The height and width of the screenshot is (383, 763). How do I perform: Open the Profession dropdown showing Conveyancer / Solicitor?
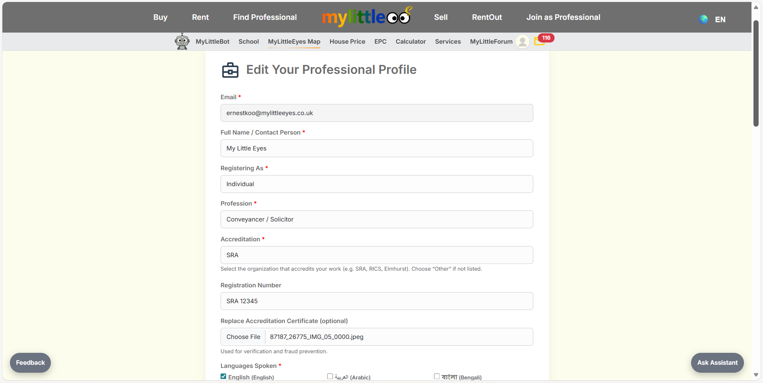tap(376, 219)
